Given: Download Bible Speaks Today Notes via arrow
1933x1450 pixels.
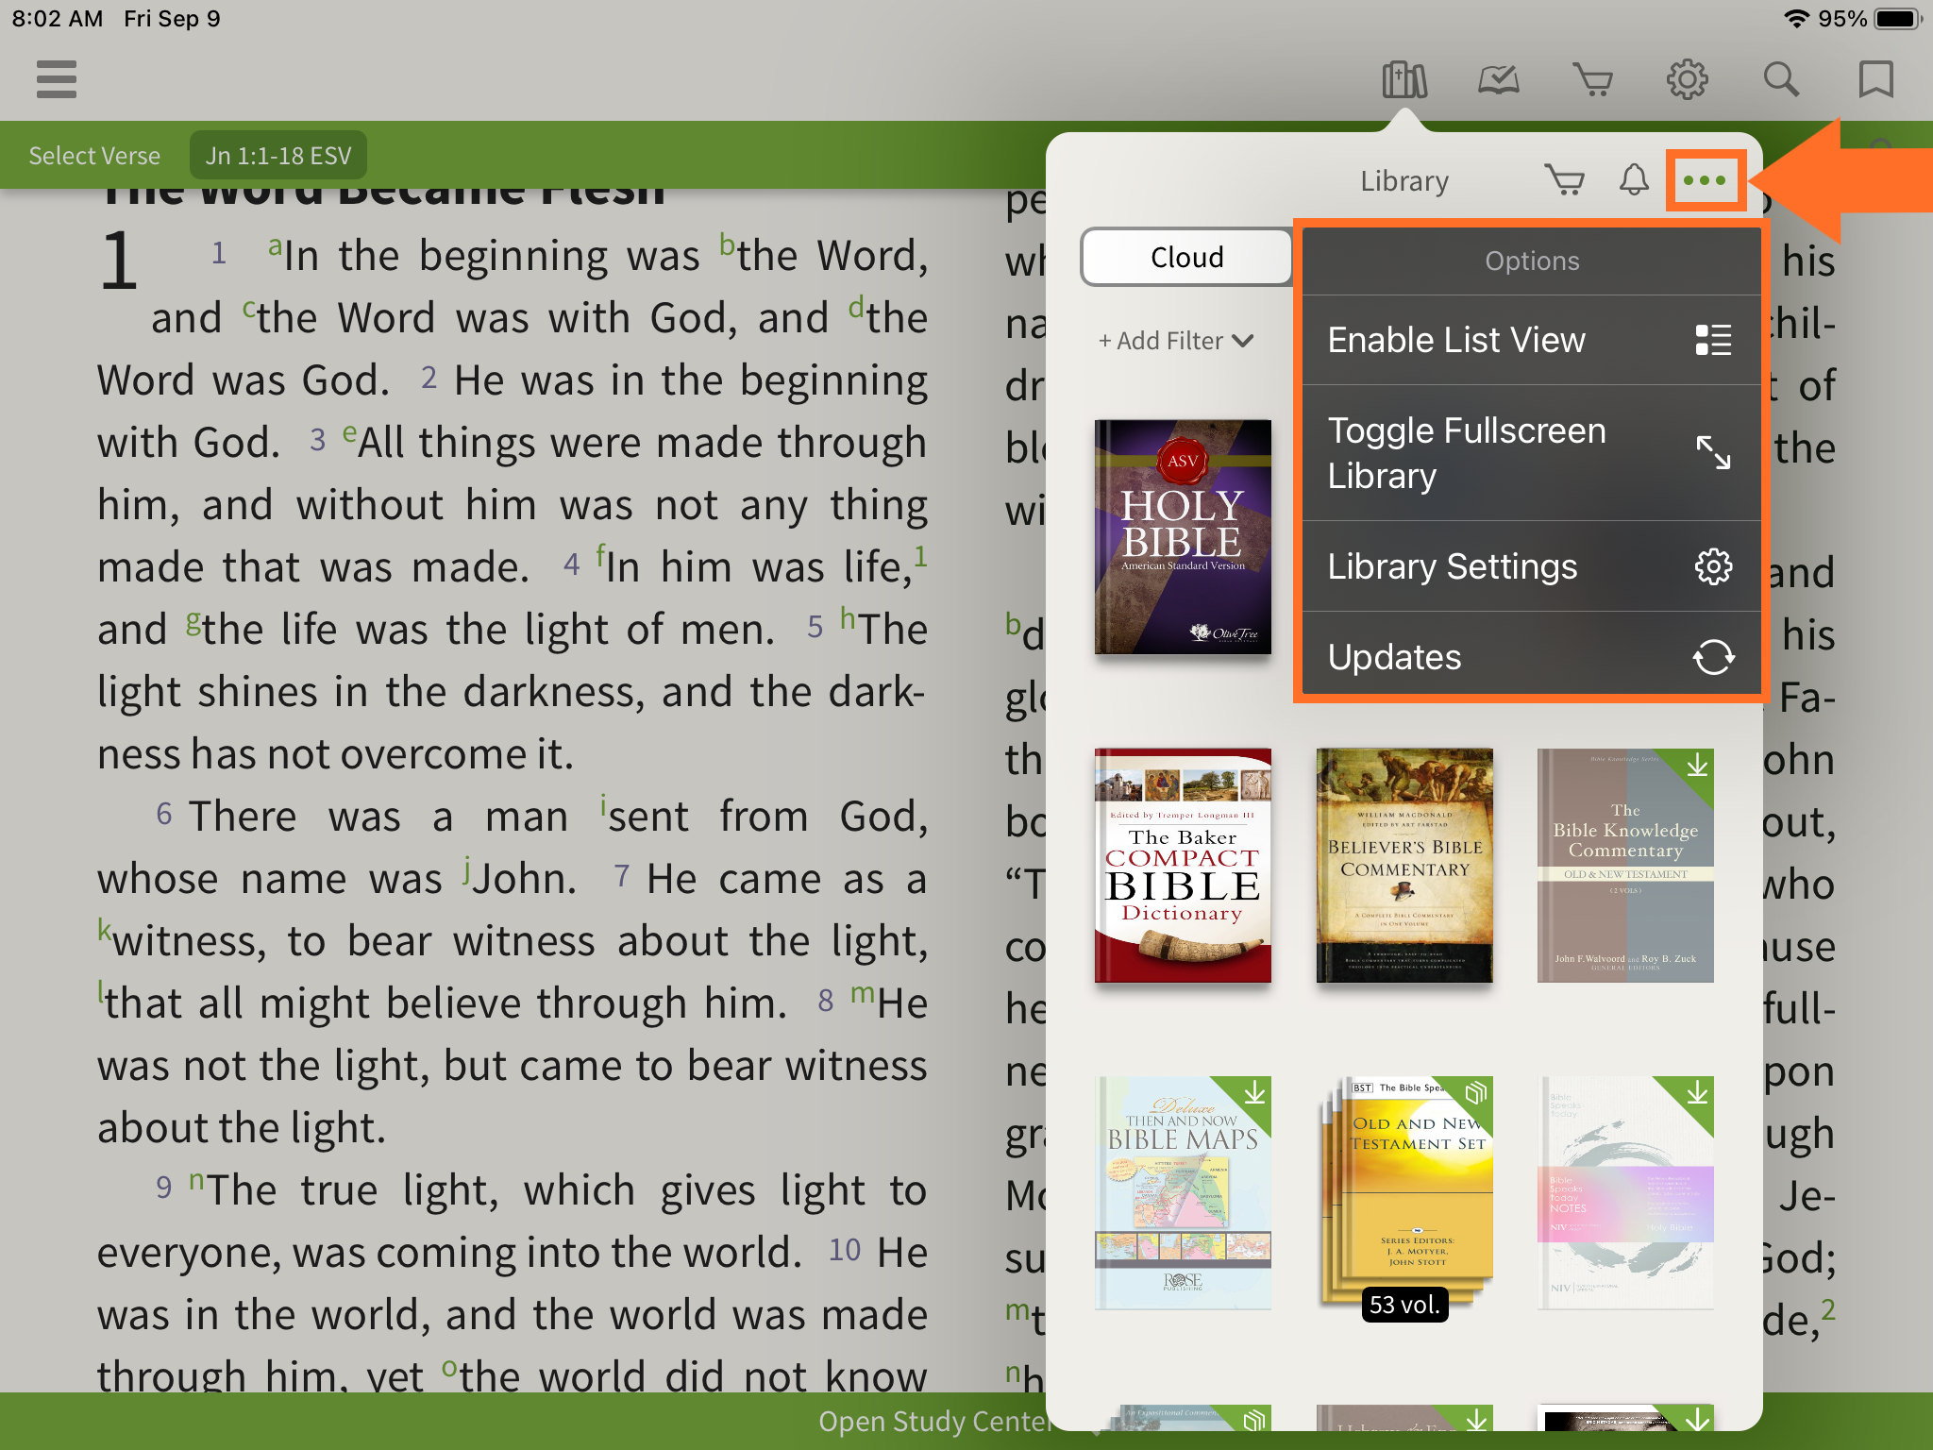Looking at the screenshot, I should click(1697, 1093).
